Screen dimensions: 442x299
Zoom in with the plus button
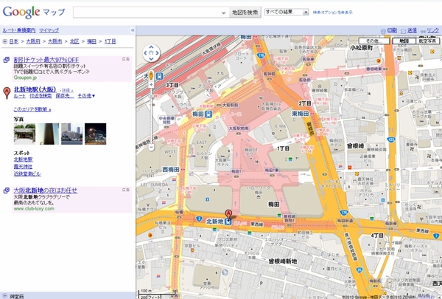coord(151,84)
